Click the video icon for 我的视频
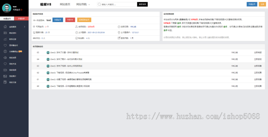 (x=5, y=70)
